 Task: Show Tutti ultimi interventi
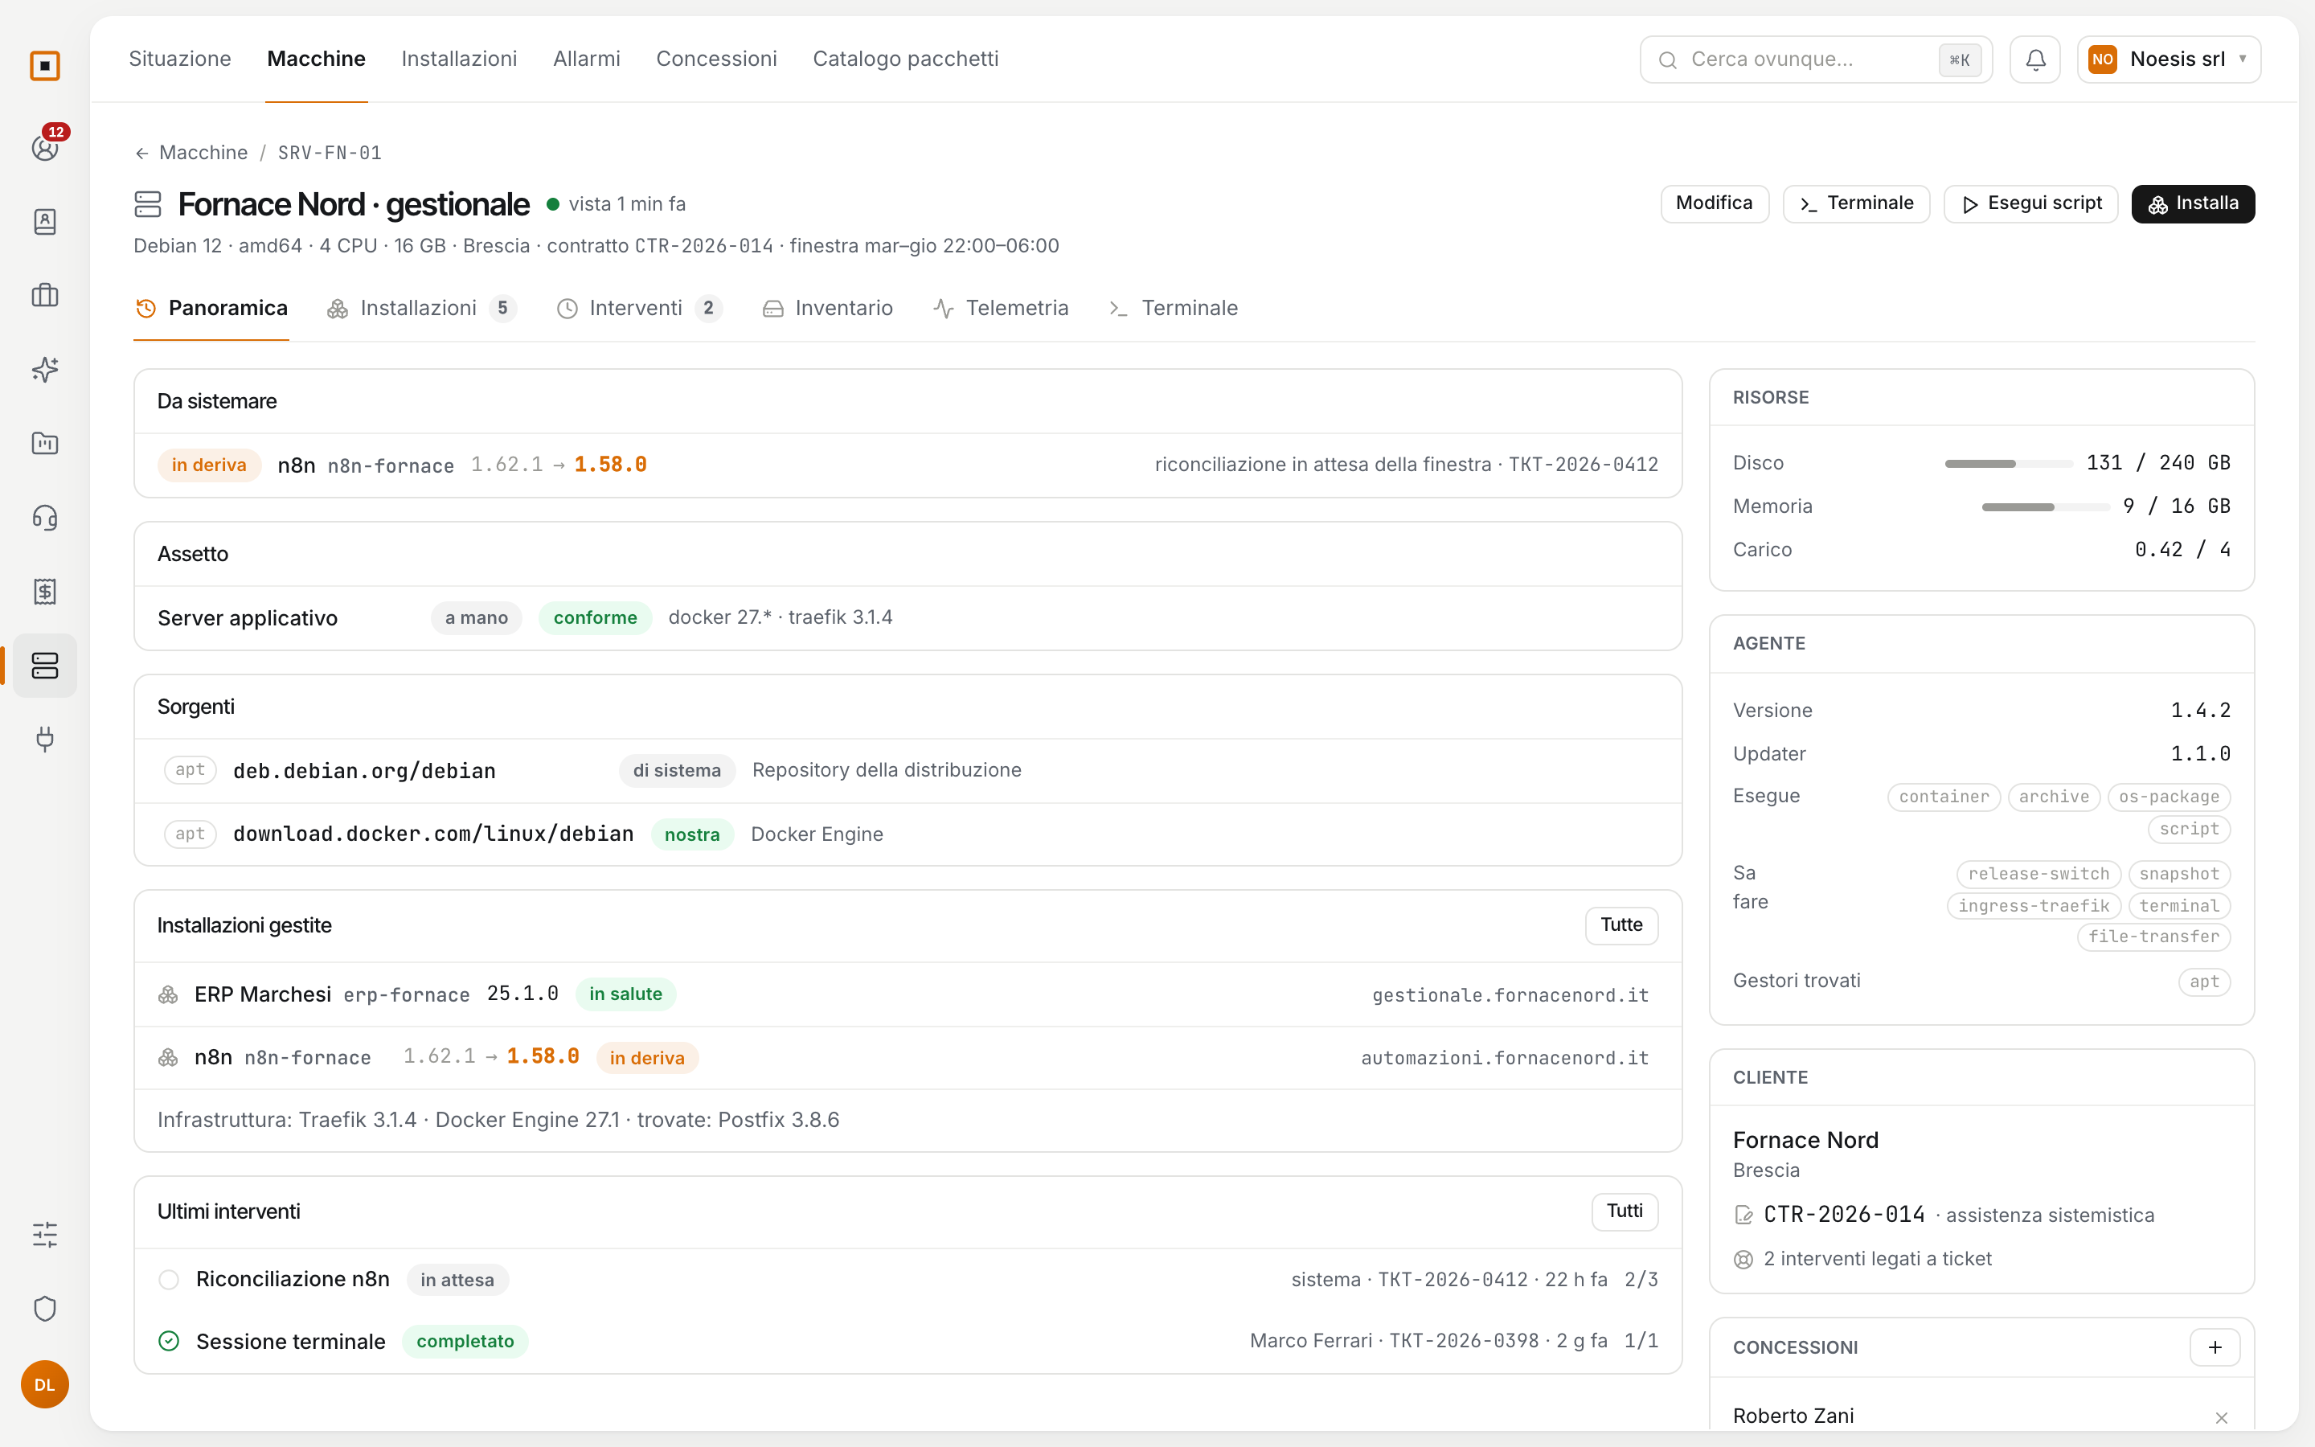(x=1625, y=1211)
